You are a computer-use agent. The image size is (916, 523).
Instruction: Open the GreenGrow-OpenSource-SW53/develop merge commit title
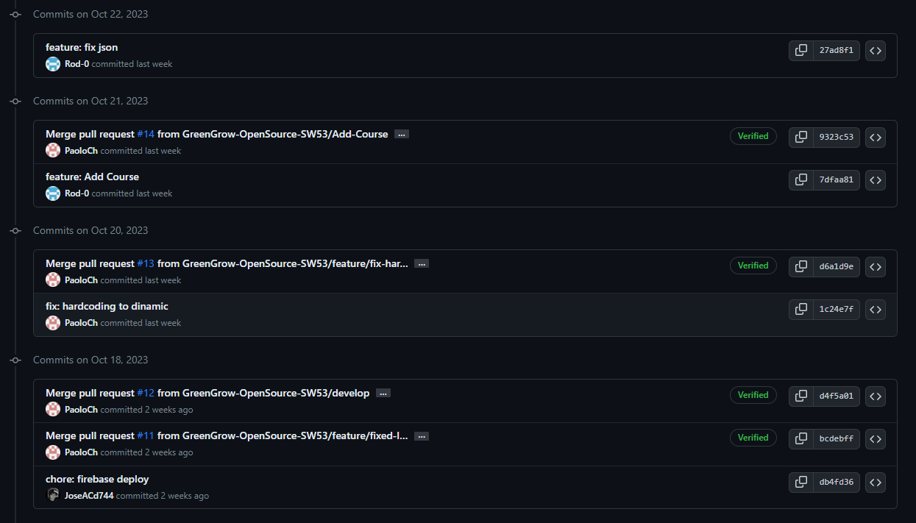point(263,394)
